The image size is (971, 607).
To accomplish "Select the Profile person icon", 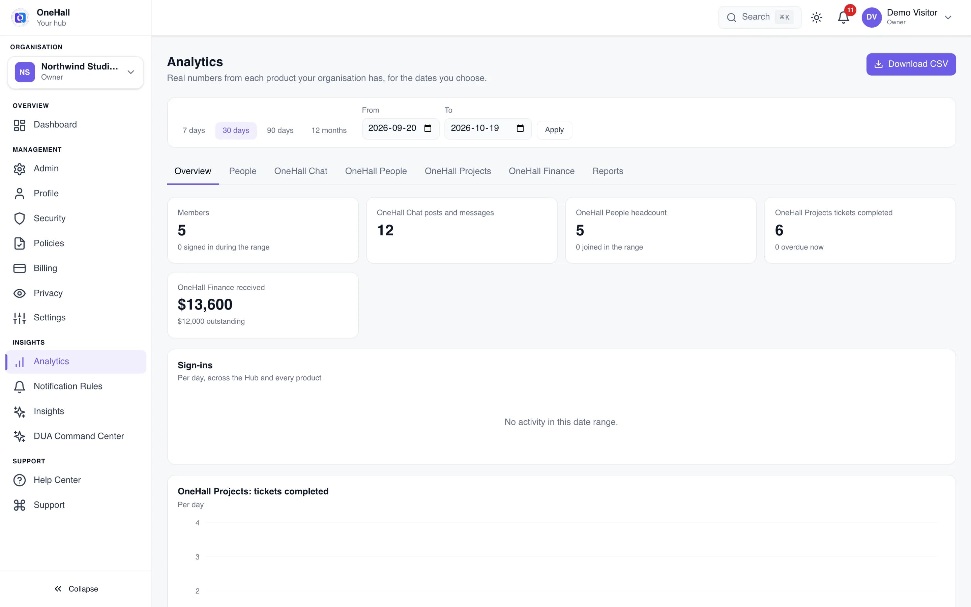I will tap(19, 194).
